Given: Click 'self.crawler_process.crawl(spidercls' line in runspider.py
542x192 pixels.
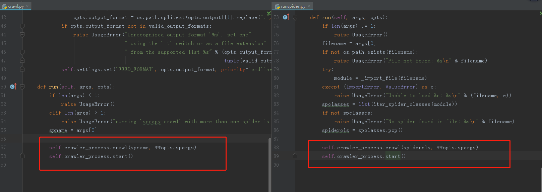Looking at the screenshot, I should [x=400, y=148].
